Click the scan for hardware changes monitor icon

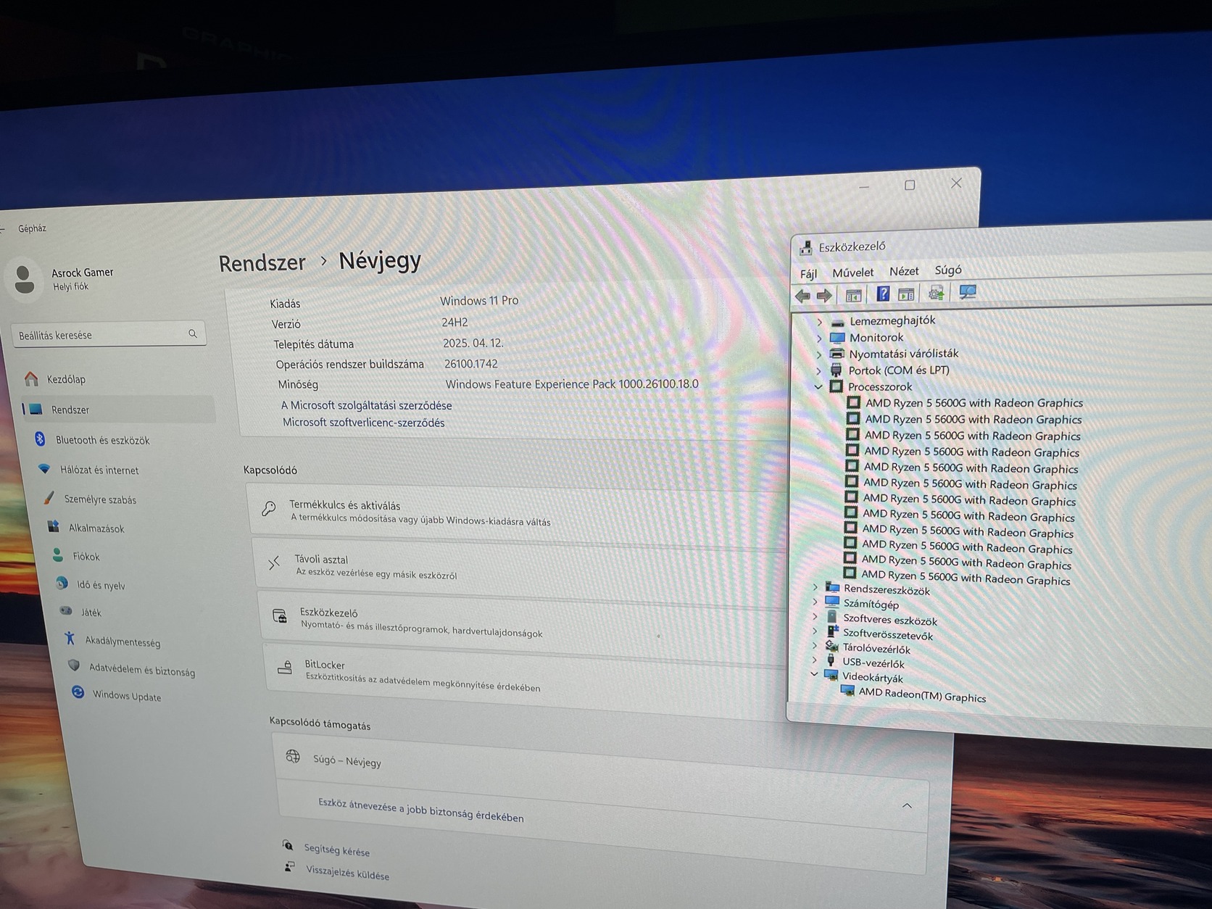(x=968, y=291)
